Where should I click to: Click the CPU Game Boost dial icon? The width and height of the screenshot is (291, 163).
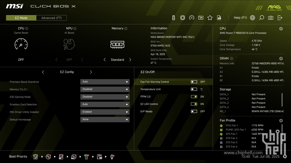21,44
